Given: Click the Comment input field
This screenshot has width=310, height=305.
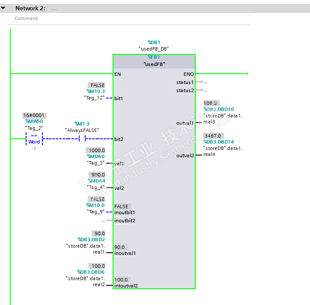Looking at the screenshot, I should (132, 19).
